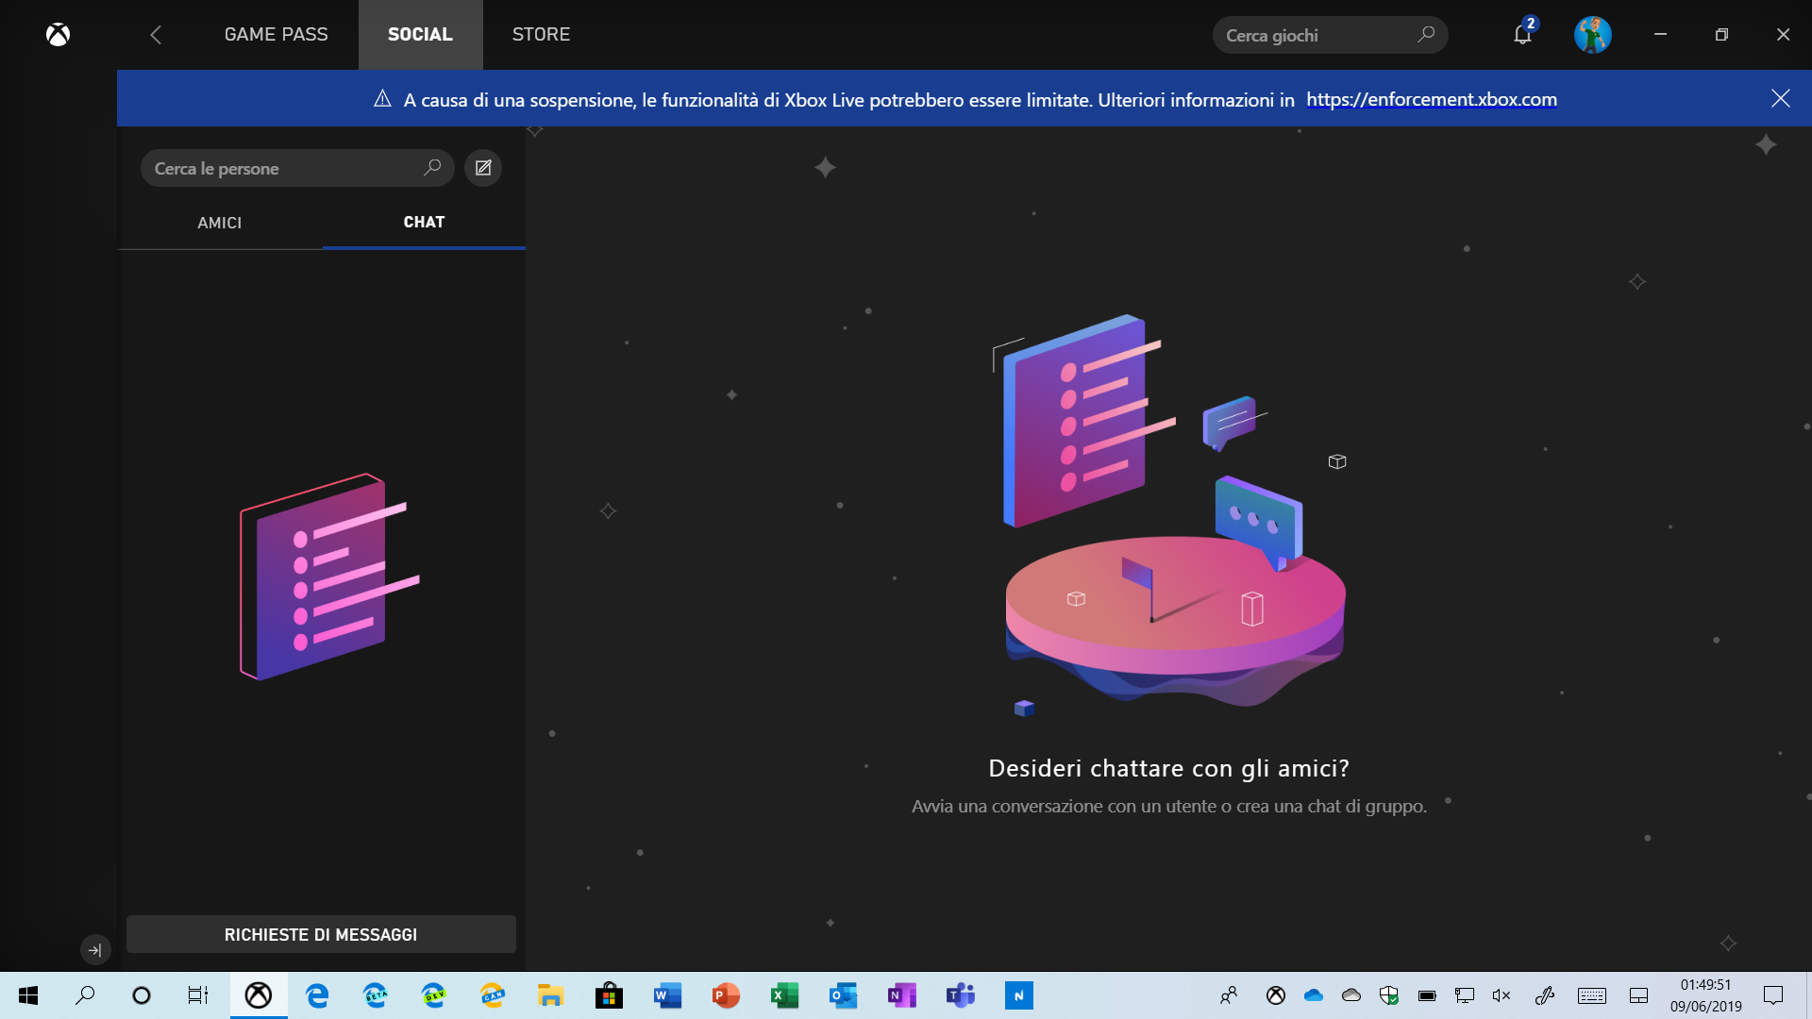Open Windows taskbar search
The width and height of the screenshot is (1812, 1019).
click(85, 995)
